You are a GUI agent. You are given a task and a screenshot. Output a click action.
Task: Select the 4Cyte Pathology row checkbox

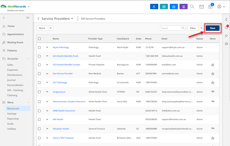pyautogui.click(x=39, y=48)
